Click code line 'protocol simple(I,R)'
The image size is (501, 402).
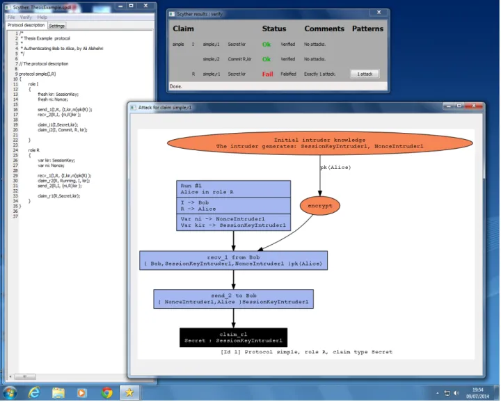pyautogui.click(x=38, y=74)
